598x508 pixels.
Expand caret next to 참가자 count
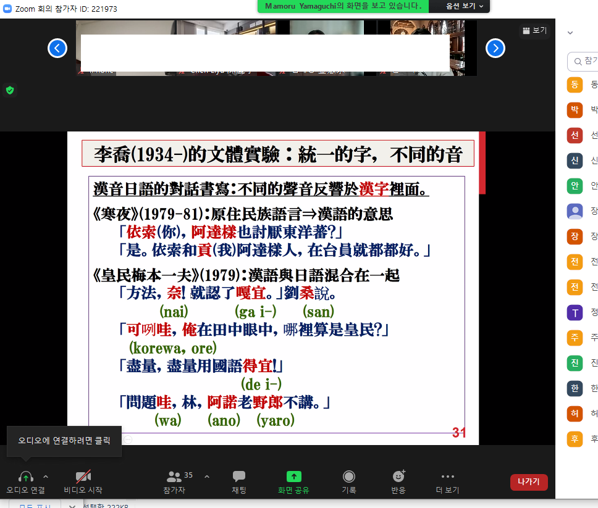[x=206, y=477]
